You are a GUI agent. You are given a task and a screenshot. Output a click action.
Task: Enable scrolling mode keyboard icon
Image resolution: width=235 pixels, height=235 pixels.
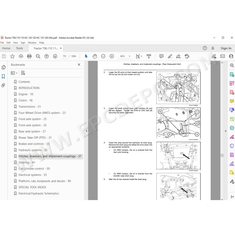point(149,56)
